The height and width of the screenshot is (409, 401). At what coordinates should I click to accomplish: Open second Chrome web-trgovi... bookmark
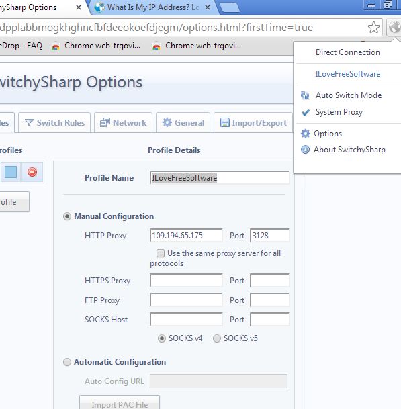[196, 46]
